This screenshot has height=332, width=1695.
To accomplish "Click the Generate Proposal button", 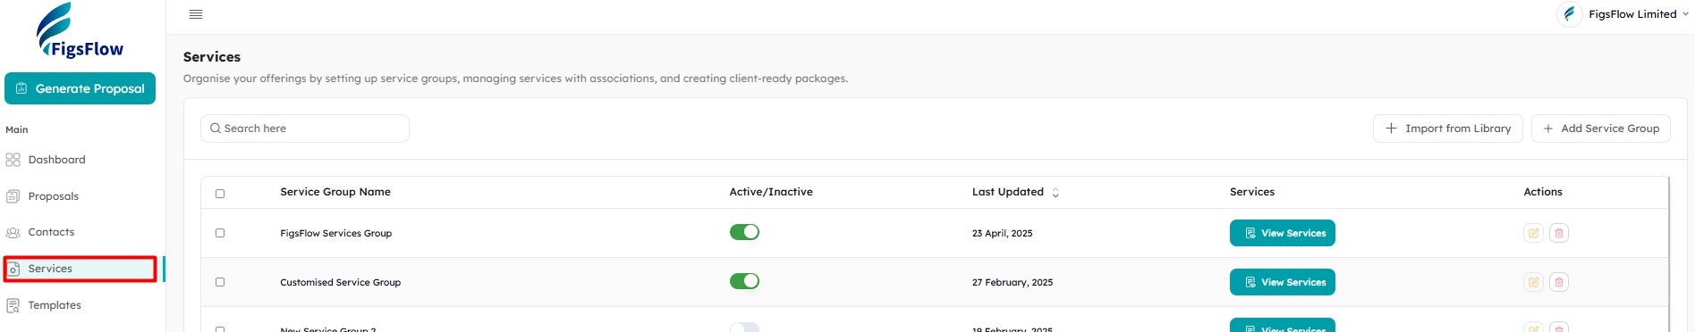I will [x=80, y=88].
